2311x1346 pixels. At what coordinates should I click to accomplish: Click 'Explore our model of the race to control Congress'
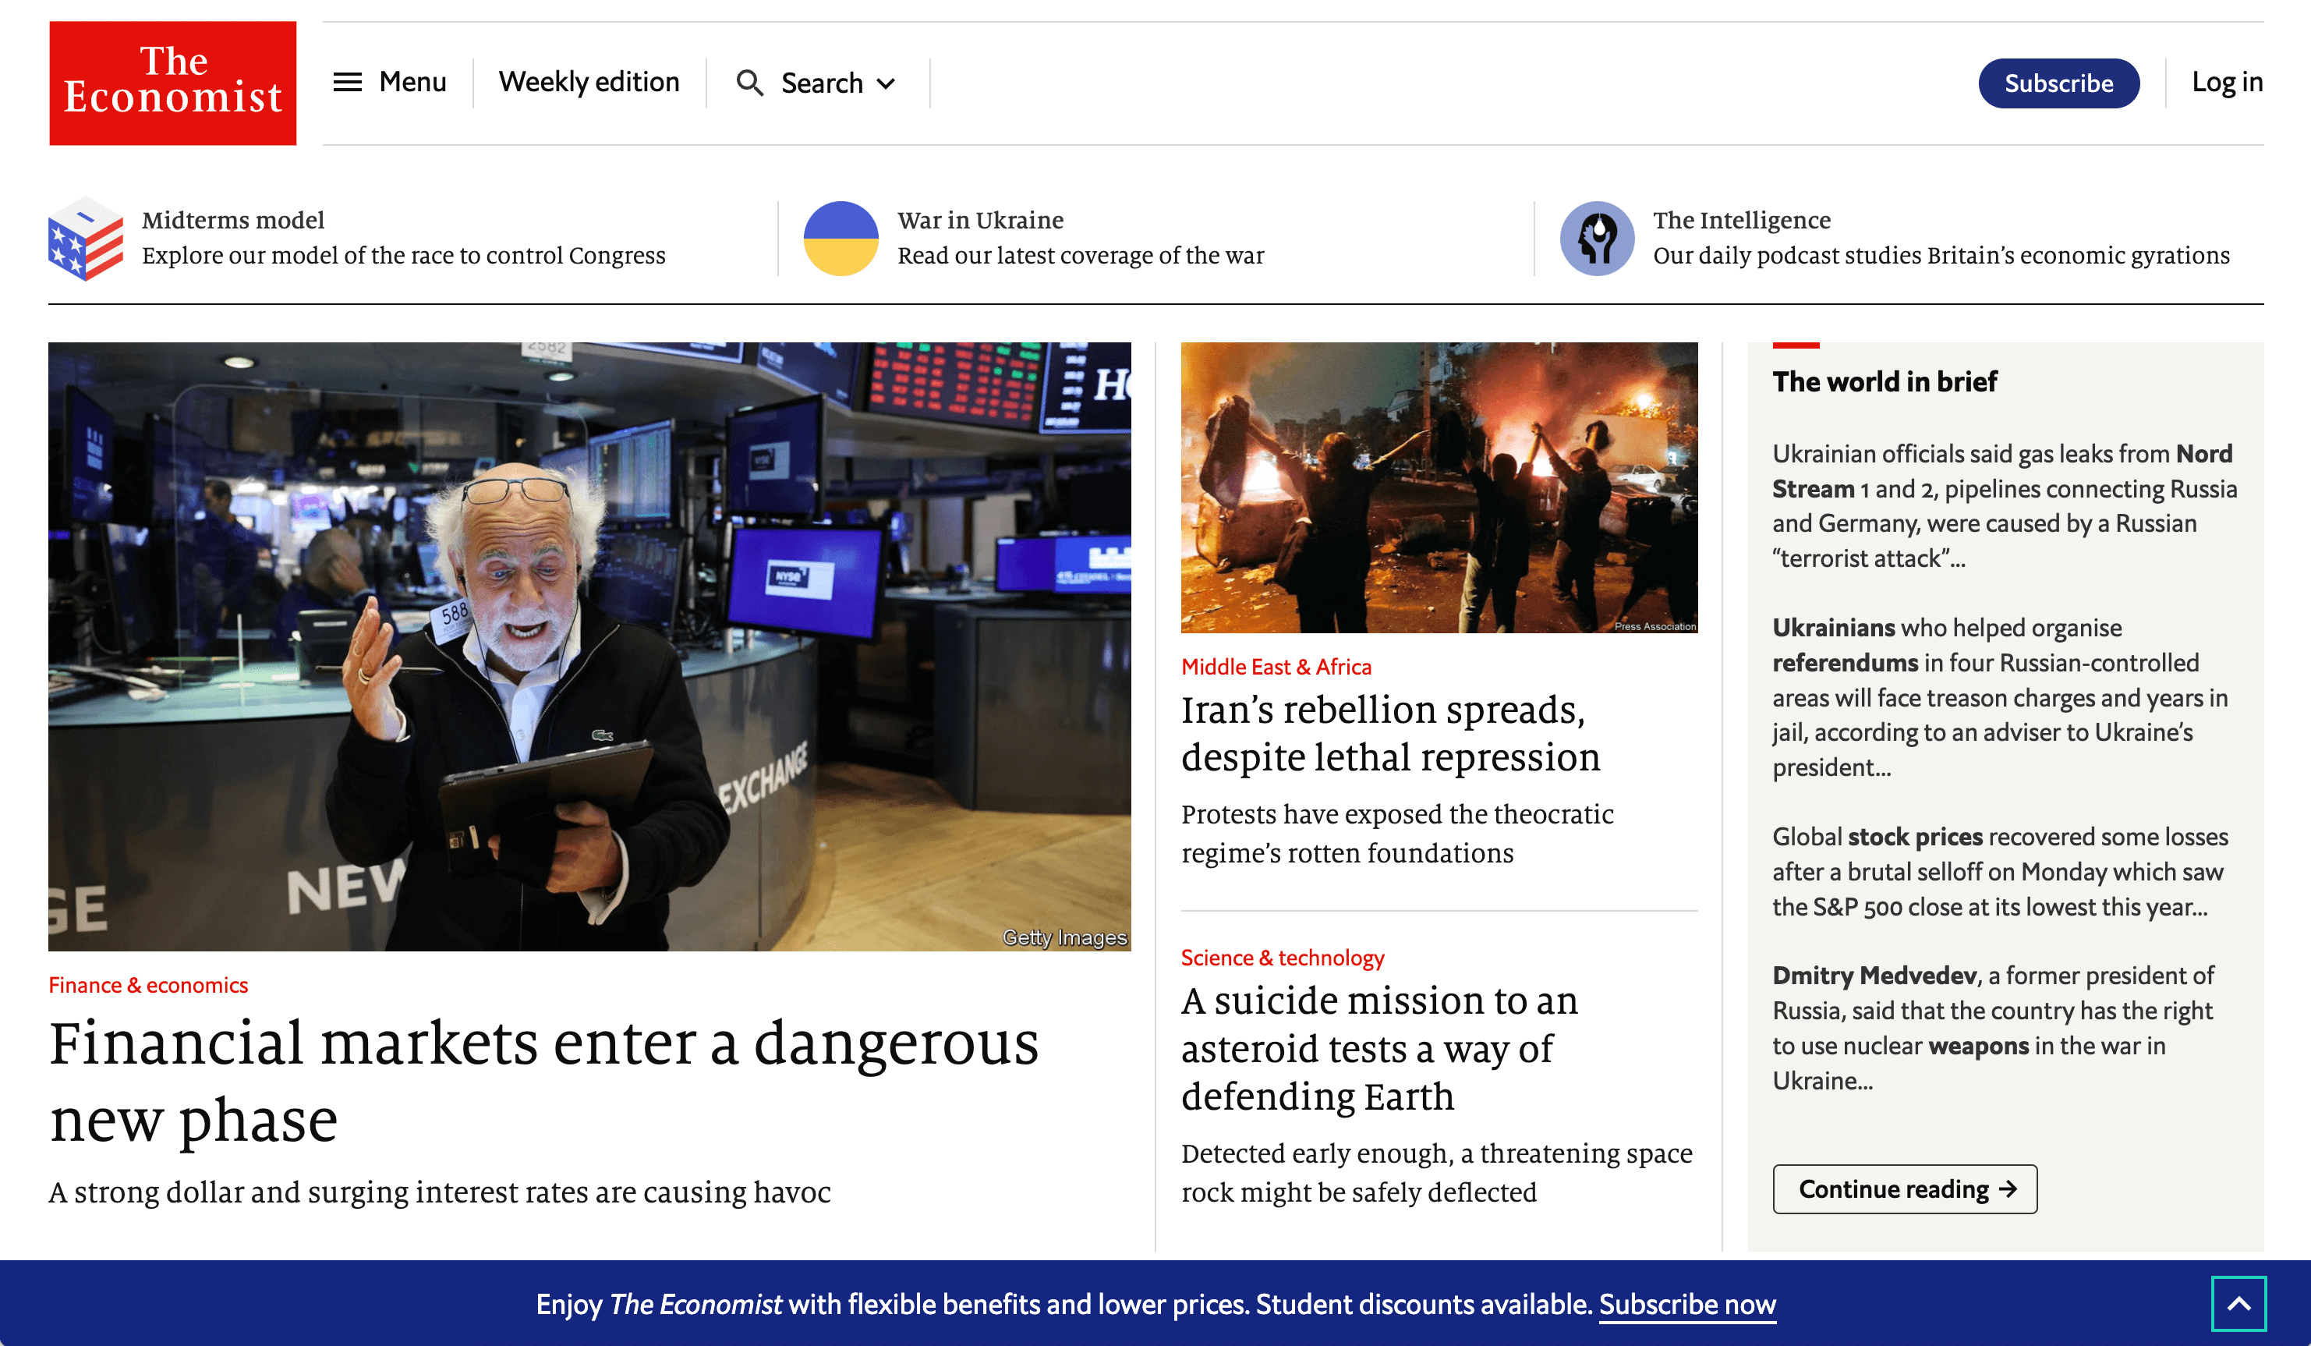pyautogui.click(x=404, y=255)
